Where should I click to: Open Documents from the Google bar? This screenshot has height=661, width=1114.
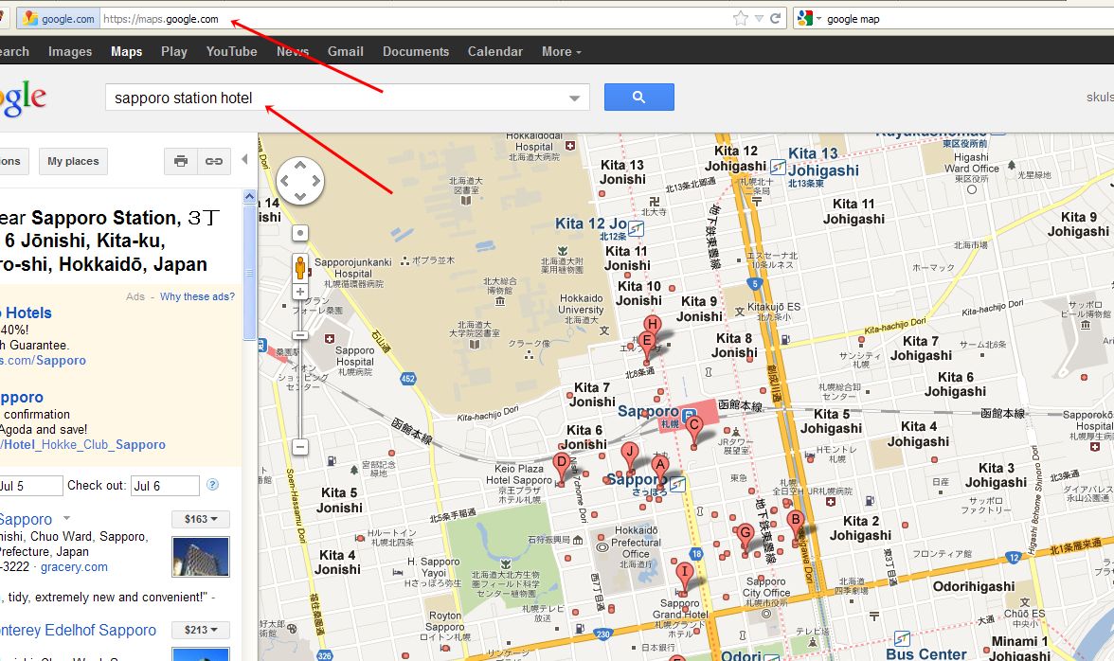(416, 51)
